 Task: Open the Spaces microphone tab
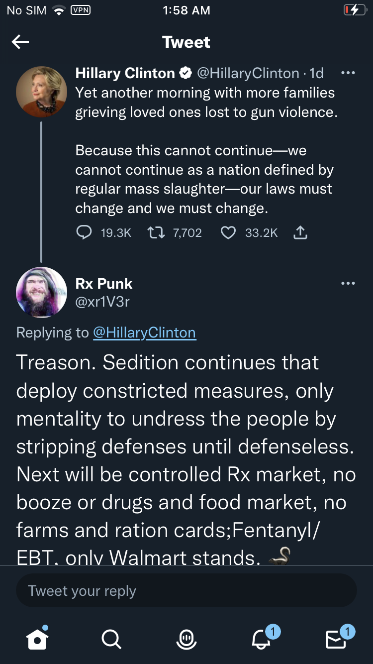point(186,639)
